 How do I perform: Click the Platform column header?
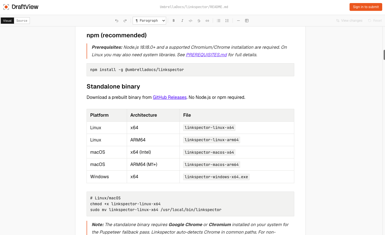pos(107,115)
